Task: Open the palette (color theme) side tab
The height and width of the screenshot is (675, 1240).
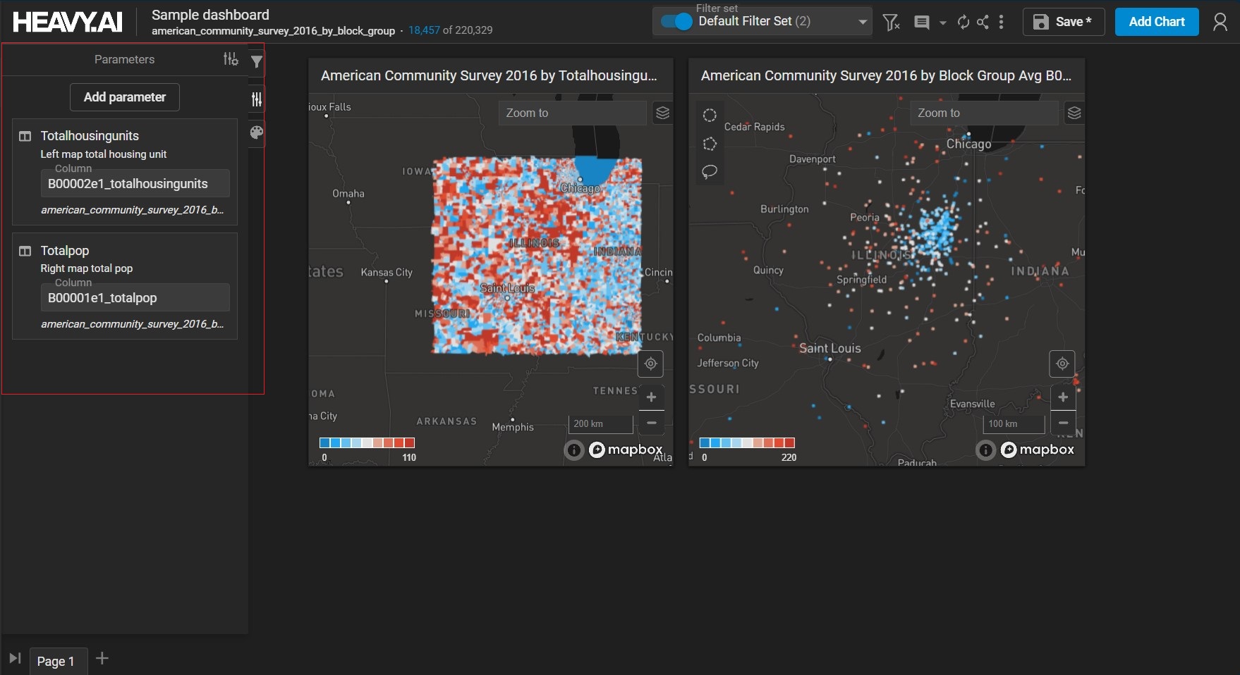Action: (x=257, y=132)
